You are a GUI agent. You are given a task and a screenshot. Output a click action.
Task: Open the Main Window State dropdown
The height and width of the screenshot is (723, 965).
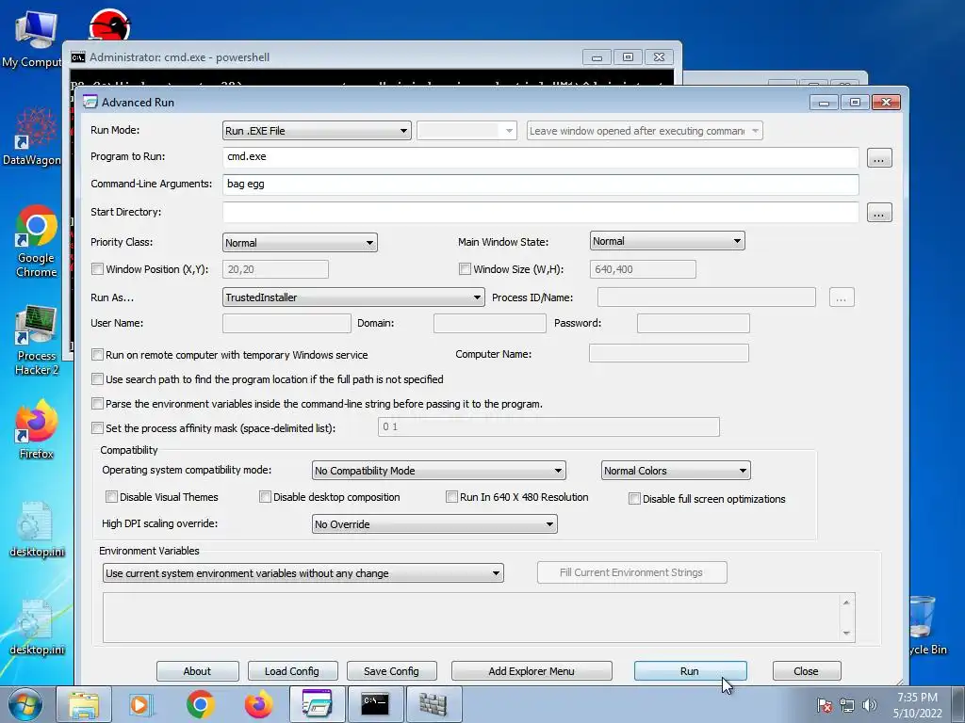click(x=667, y=241)
